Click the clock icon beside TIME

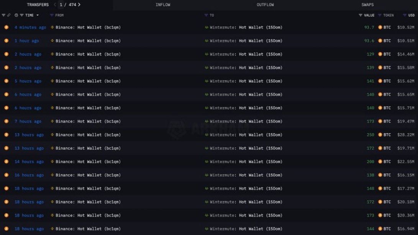point(16,15)
